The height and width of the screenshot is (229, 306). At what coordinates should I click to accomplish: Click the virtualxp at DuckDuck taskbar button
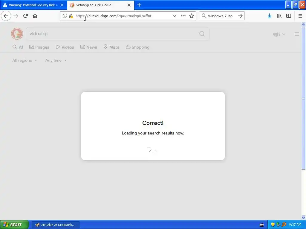(x=55, y=225)
